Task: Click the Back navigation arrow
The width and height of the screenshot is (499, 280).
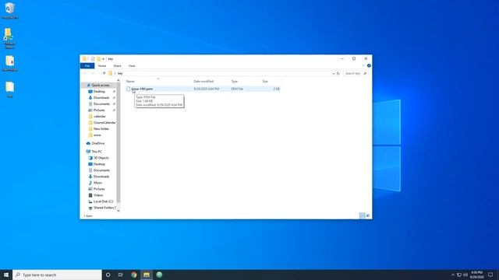Action: (85, 73)
